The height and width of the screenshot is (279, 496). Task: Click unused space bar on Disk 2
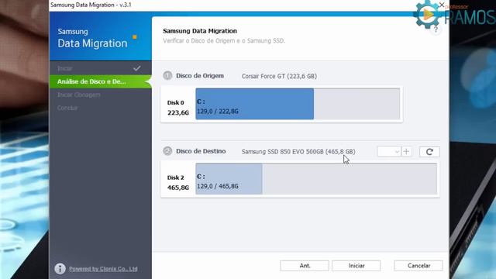click(x=350, y=179)
